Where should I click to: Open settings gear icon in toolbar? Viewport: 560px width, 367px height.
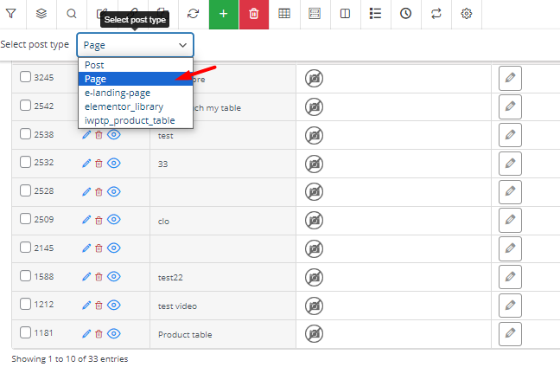[467, 14]
